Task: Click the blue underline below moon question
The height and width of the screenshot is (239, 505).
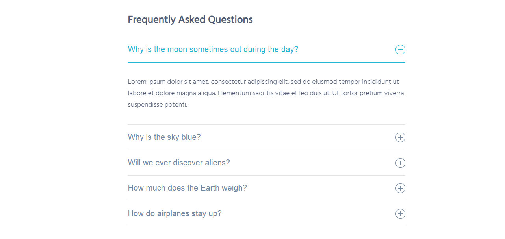Action: (266, 62)
